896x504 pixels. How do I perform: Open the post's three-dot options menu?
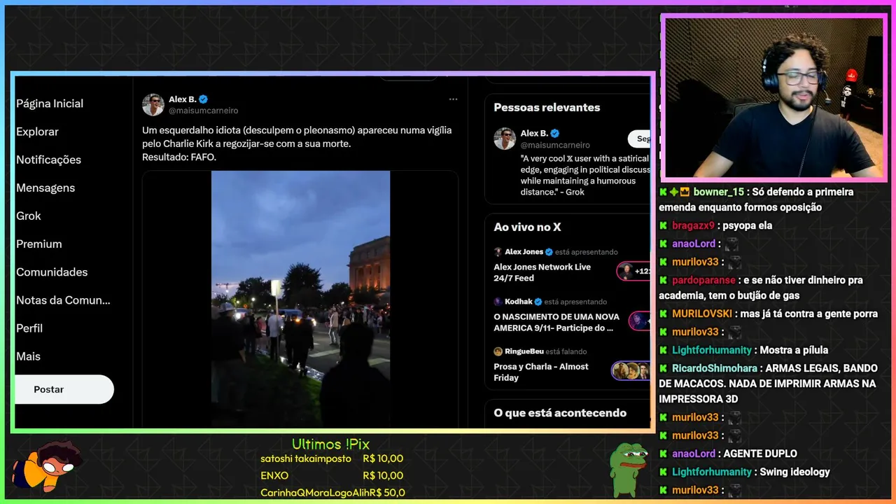coord(453,99)
